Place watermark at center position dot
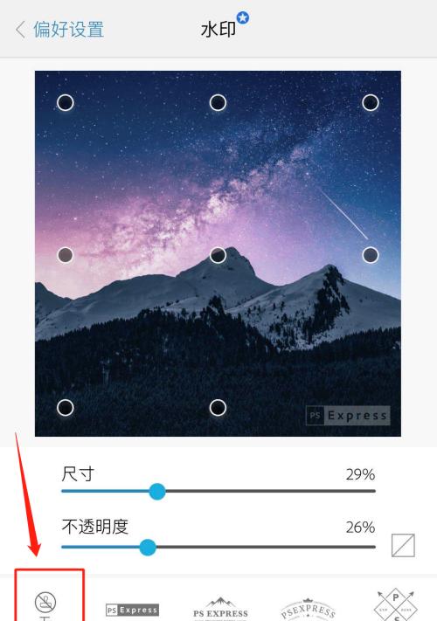The height and width of the screenshot is (621, 437). tap(218, 255)
